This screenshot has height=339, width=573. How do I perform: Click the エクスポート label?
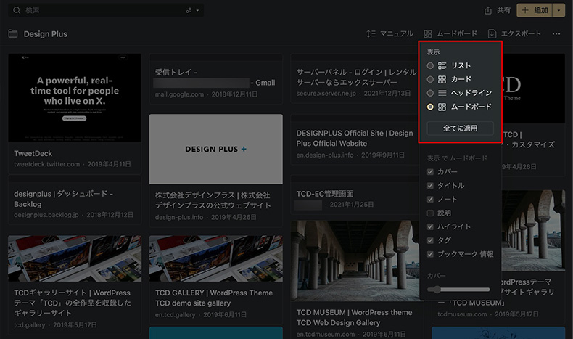(x=521, y=33)
